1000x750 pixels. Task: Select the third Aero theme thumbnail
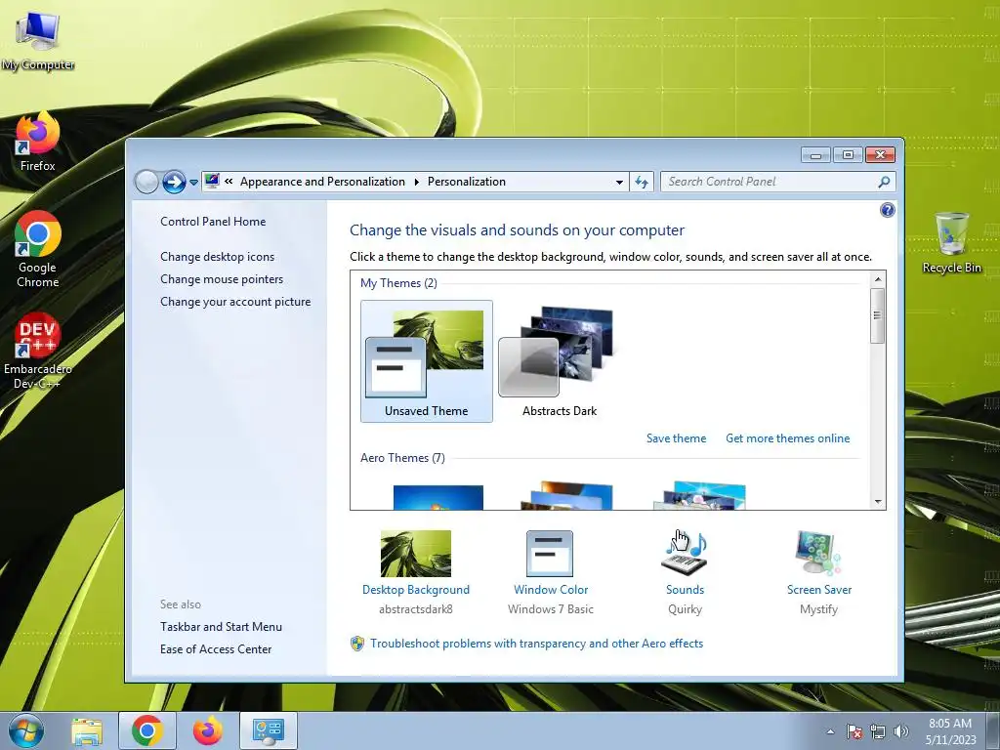[699, 496]
